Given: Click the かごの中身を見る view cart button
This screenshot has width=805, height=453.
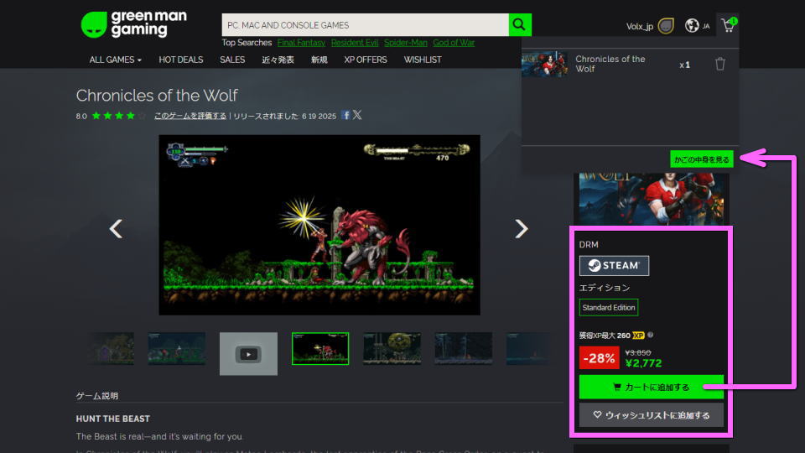Looking at the screenshot, I should [x=701, y=159].
